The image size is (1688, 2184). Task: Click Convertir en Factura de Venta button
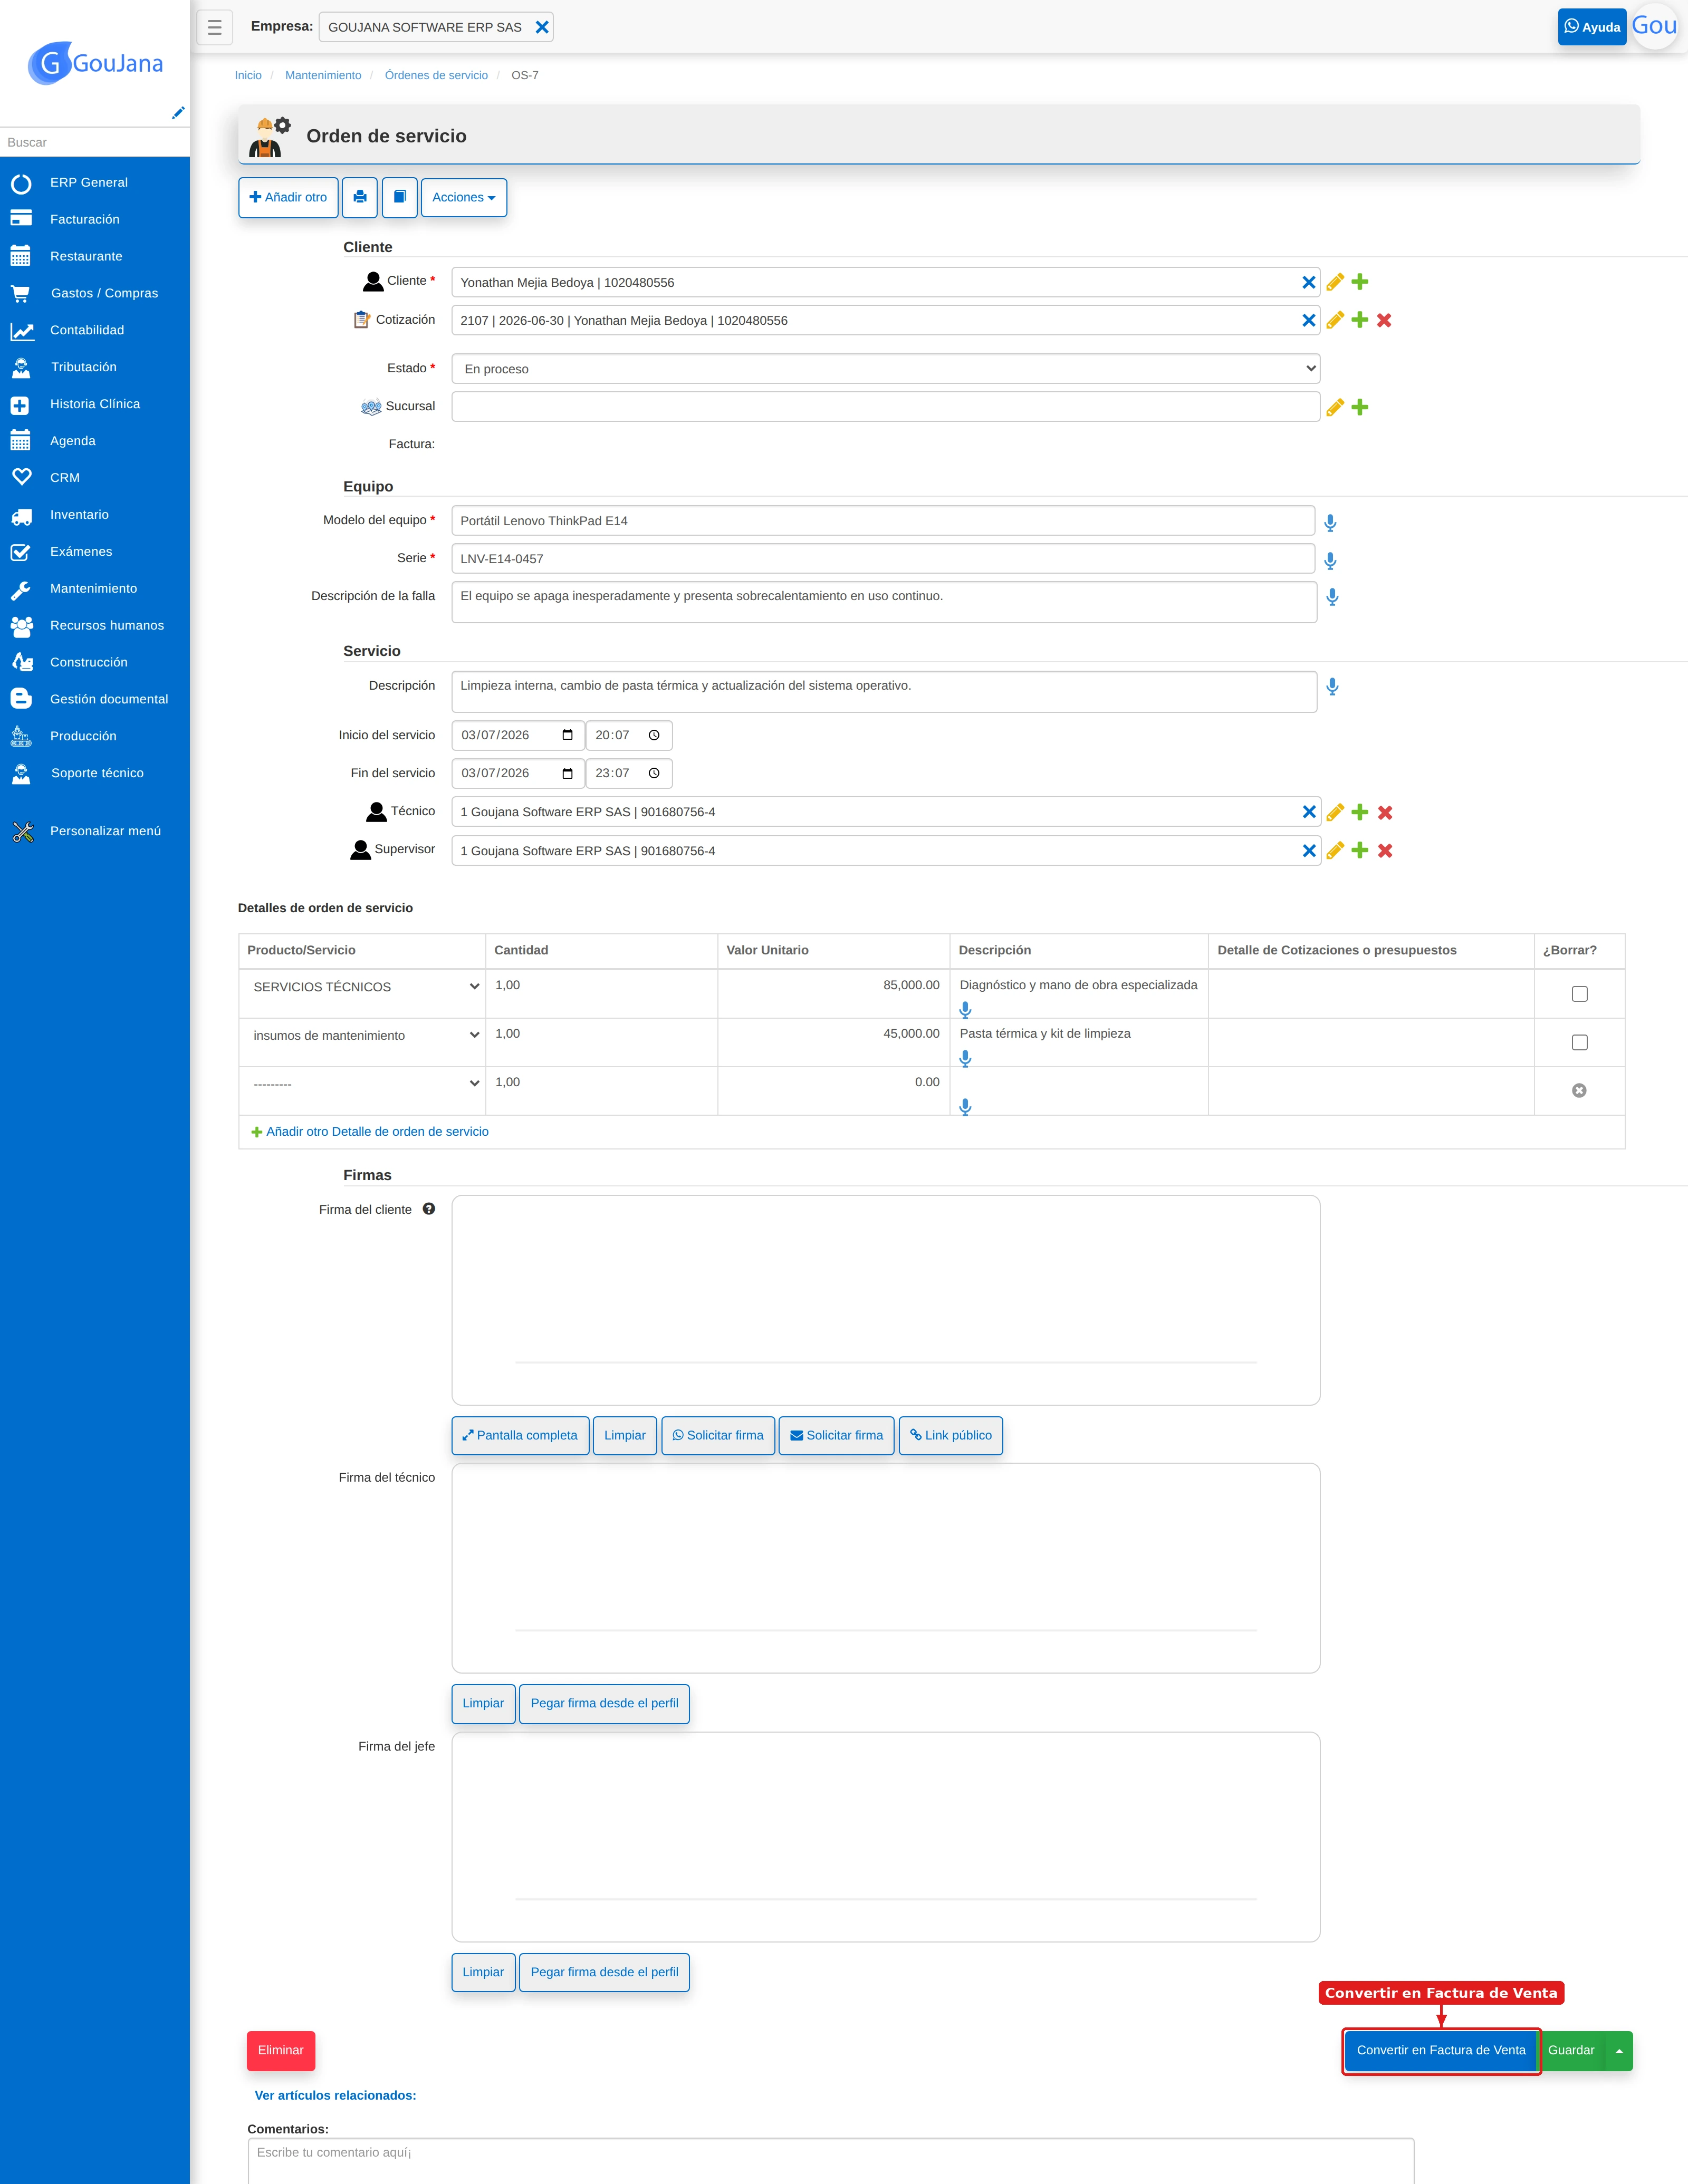point(1441,2051)
